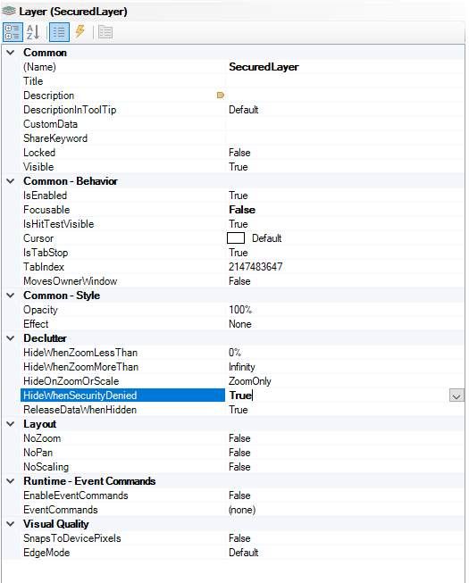Viewport: 469px width, 583px height.
Task: Open the HideWhenSecurityDenied dropdown arrow
Action: [456, 396]
